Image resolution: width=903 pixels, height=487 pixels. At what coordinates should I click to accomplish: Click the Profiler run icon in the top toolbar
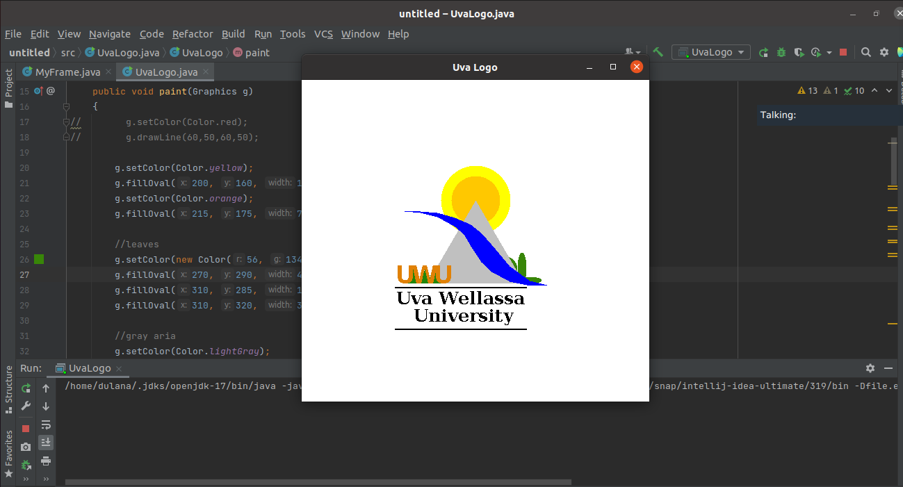[x=816, y=52]
